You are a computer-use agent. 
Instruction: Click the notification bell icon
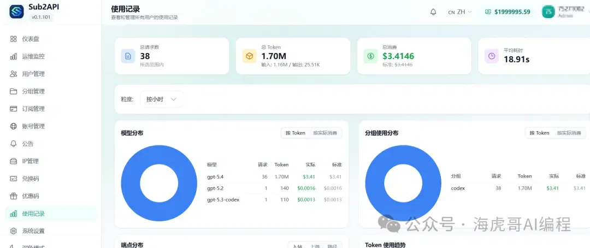[x=433, y=12]
